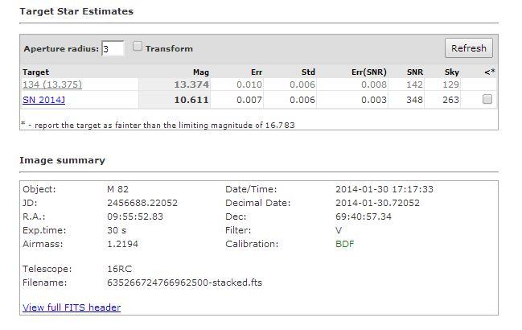Open the SN 2014J target link
This screenshot has width=522, height=330.
43,99
